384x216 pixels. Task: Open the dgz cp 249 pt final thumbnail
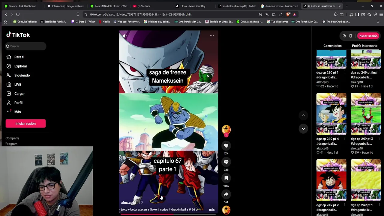[x=366, y=60]
